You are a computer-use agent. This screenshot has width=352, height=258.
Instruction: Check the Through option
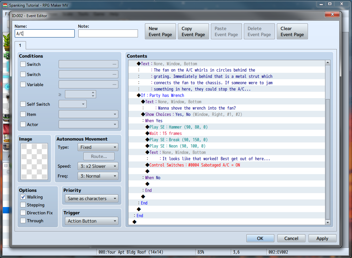pyautogui.click(x=23, y=221)
